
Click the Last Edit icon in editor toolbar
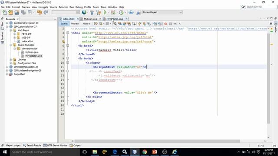pos(96,24)
